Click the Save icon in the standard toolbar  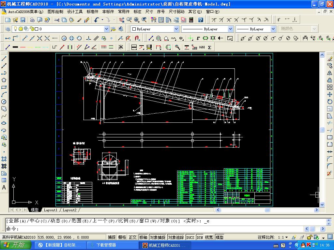[x=23, y=20]
